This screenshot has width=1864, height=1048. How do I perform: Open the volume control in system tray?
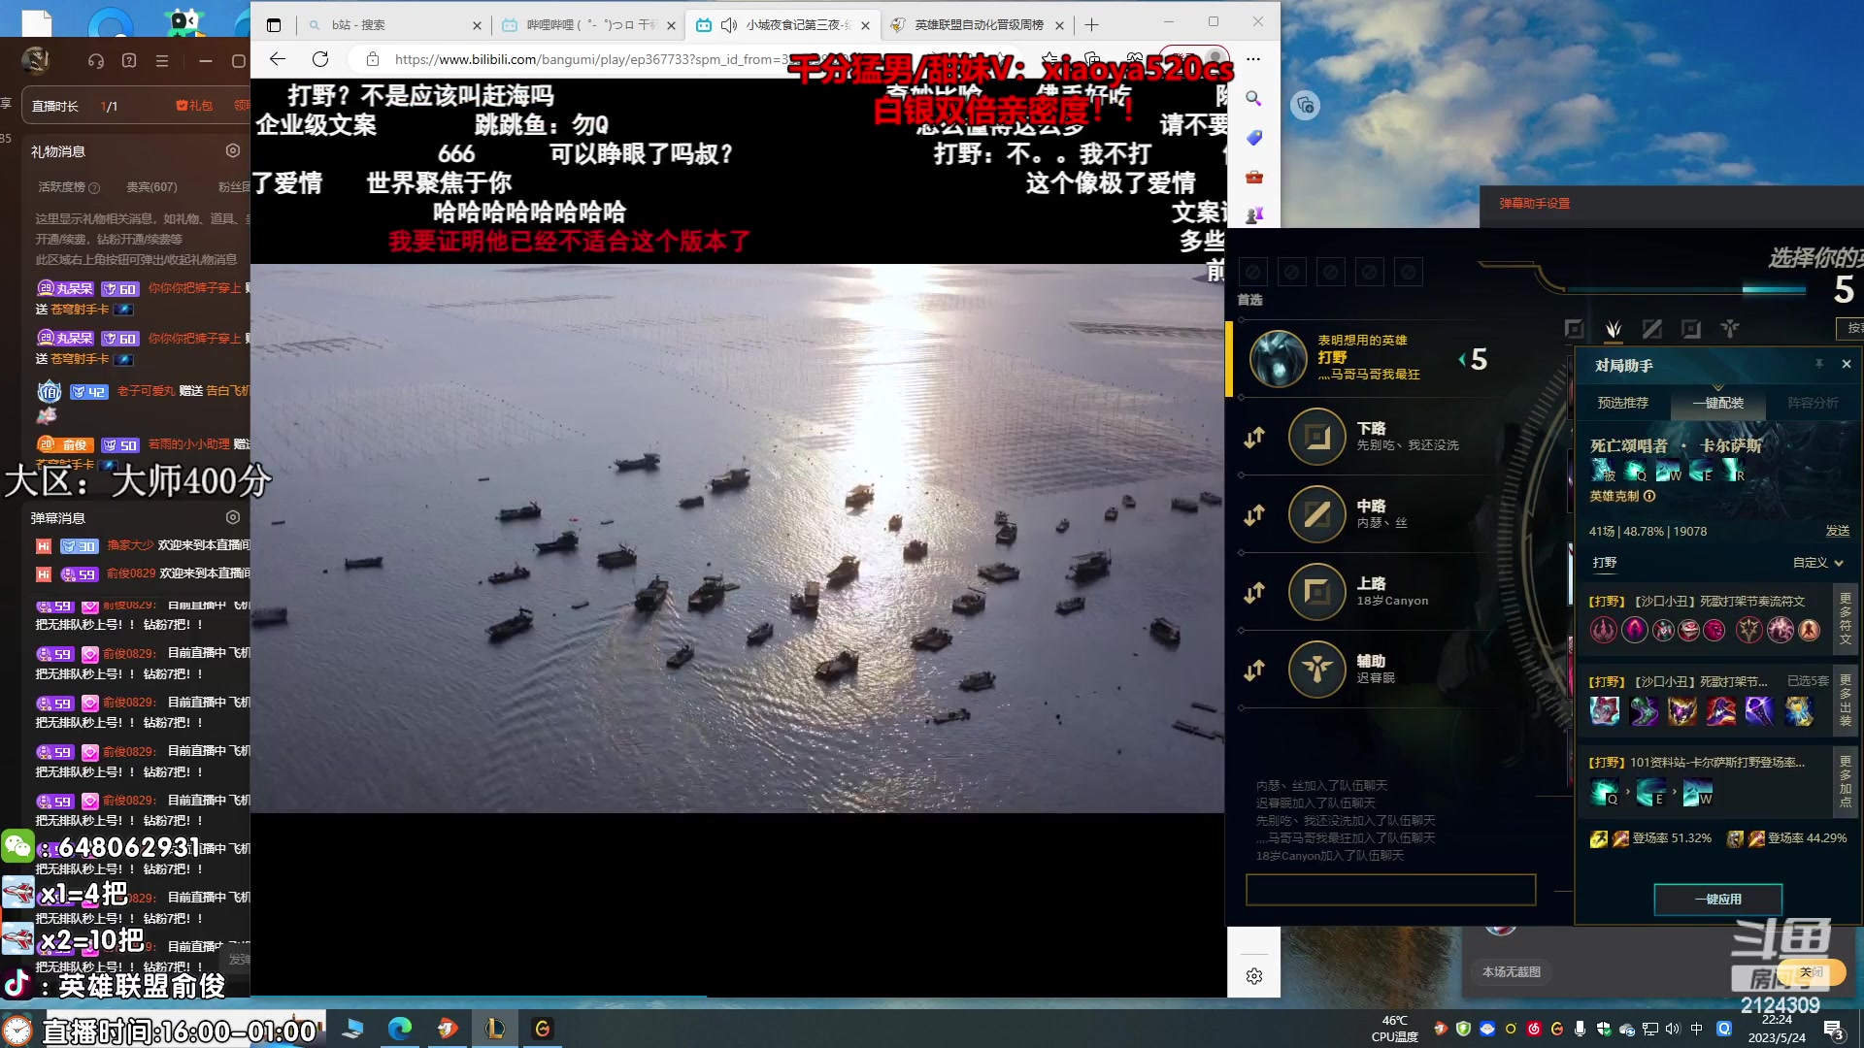click(x=1673, y=1029)
